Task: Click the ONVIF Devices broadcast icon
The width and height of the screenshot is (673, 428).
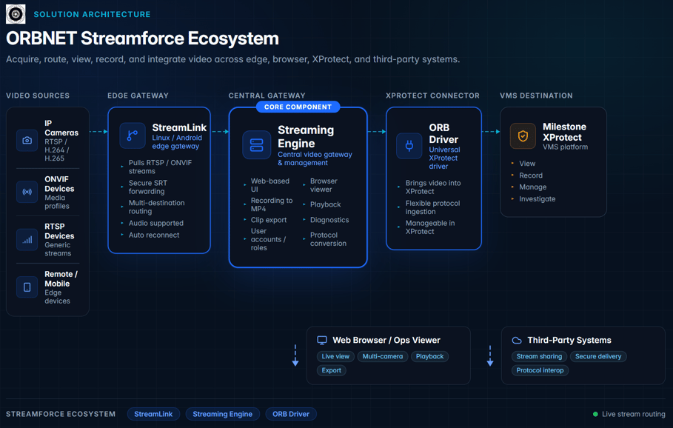Action: (x=27, y=192)
